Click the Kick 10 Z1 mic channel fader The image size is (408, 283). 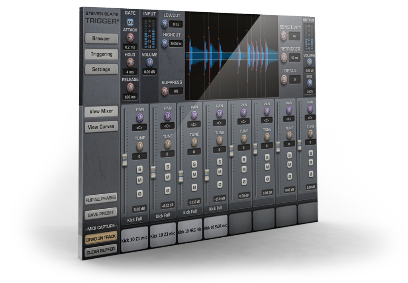tap(125, 160)
